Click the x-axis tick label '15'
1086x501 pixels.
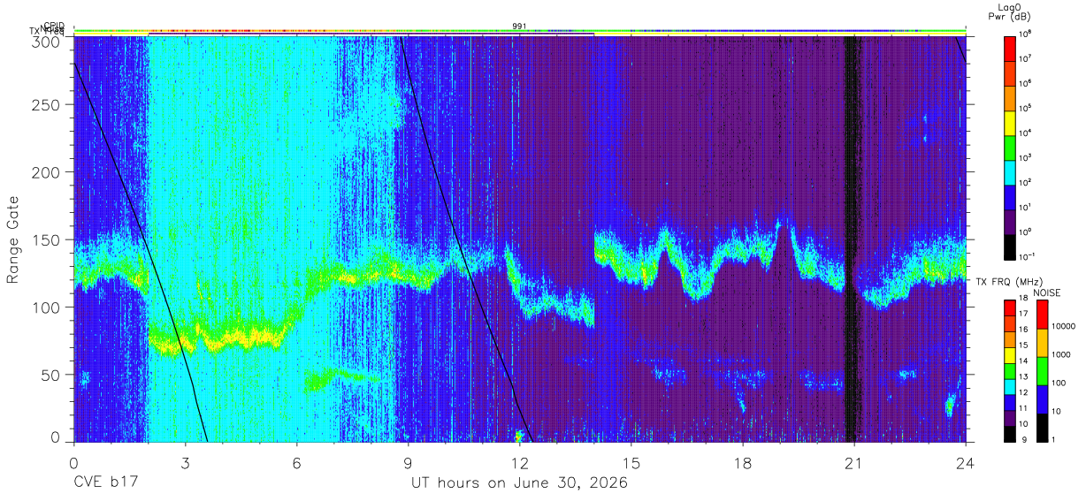click(x=631, y=462)
